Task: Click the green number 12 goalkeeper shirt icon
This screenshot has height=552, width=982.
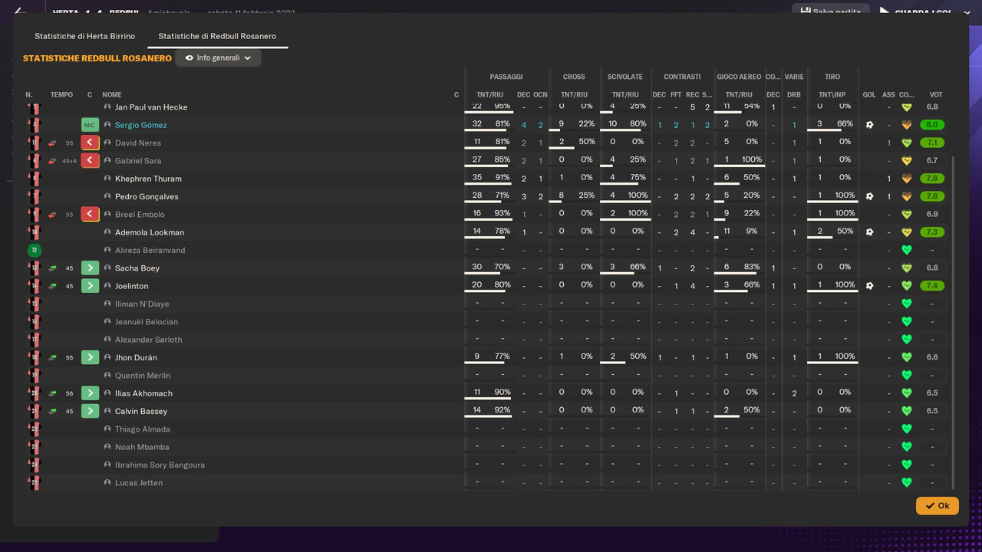Action: tap(34, 250)
